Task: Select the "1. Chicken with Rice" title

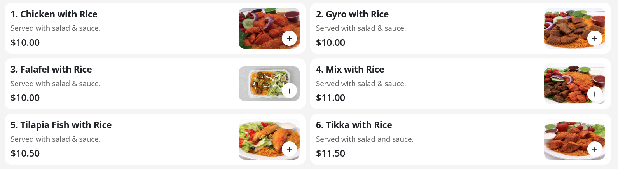Action: click(54, 14)
